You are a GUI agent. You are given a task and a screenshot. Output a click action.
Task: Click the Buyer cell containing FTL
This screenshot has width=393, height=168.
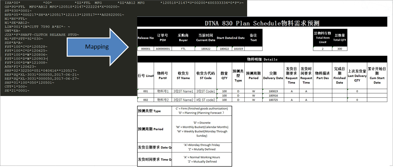click(x=183, y=49)
